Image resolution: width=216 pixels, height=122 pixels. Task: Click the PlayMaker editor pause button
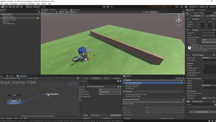pyautogui.click(x=21, y=118)
